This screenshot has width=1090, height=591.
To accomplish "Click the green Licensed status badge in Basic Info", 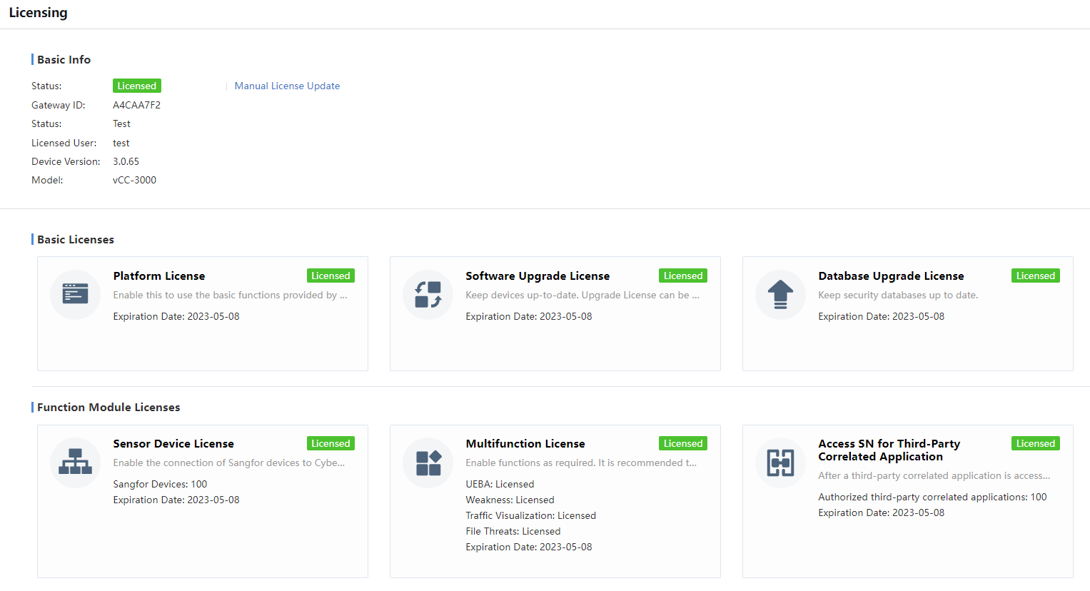I will point(136,86).
